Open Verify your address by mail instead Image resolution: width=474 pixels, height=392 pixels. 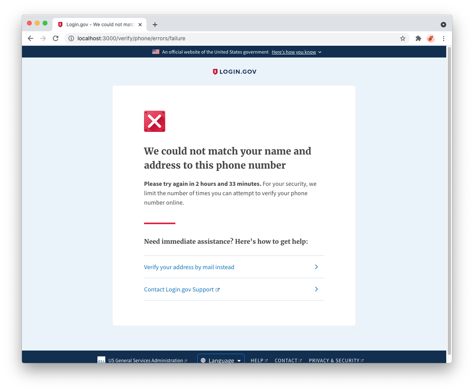point(189,267)
